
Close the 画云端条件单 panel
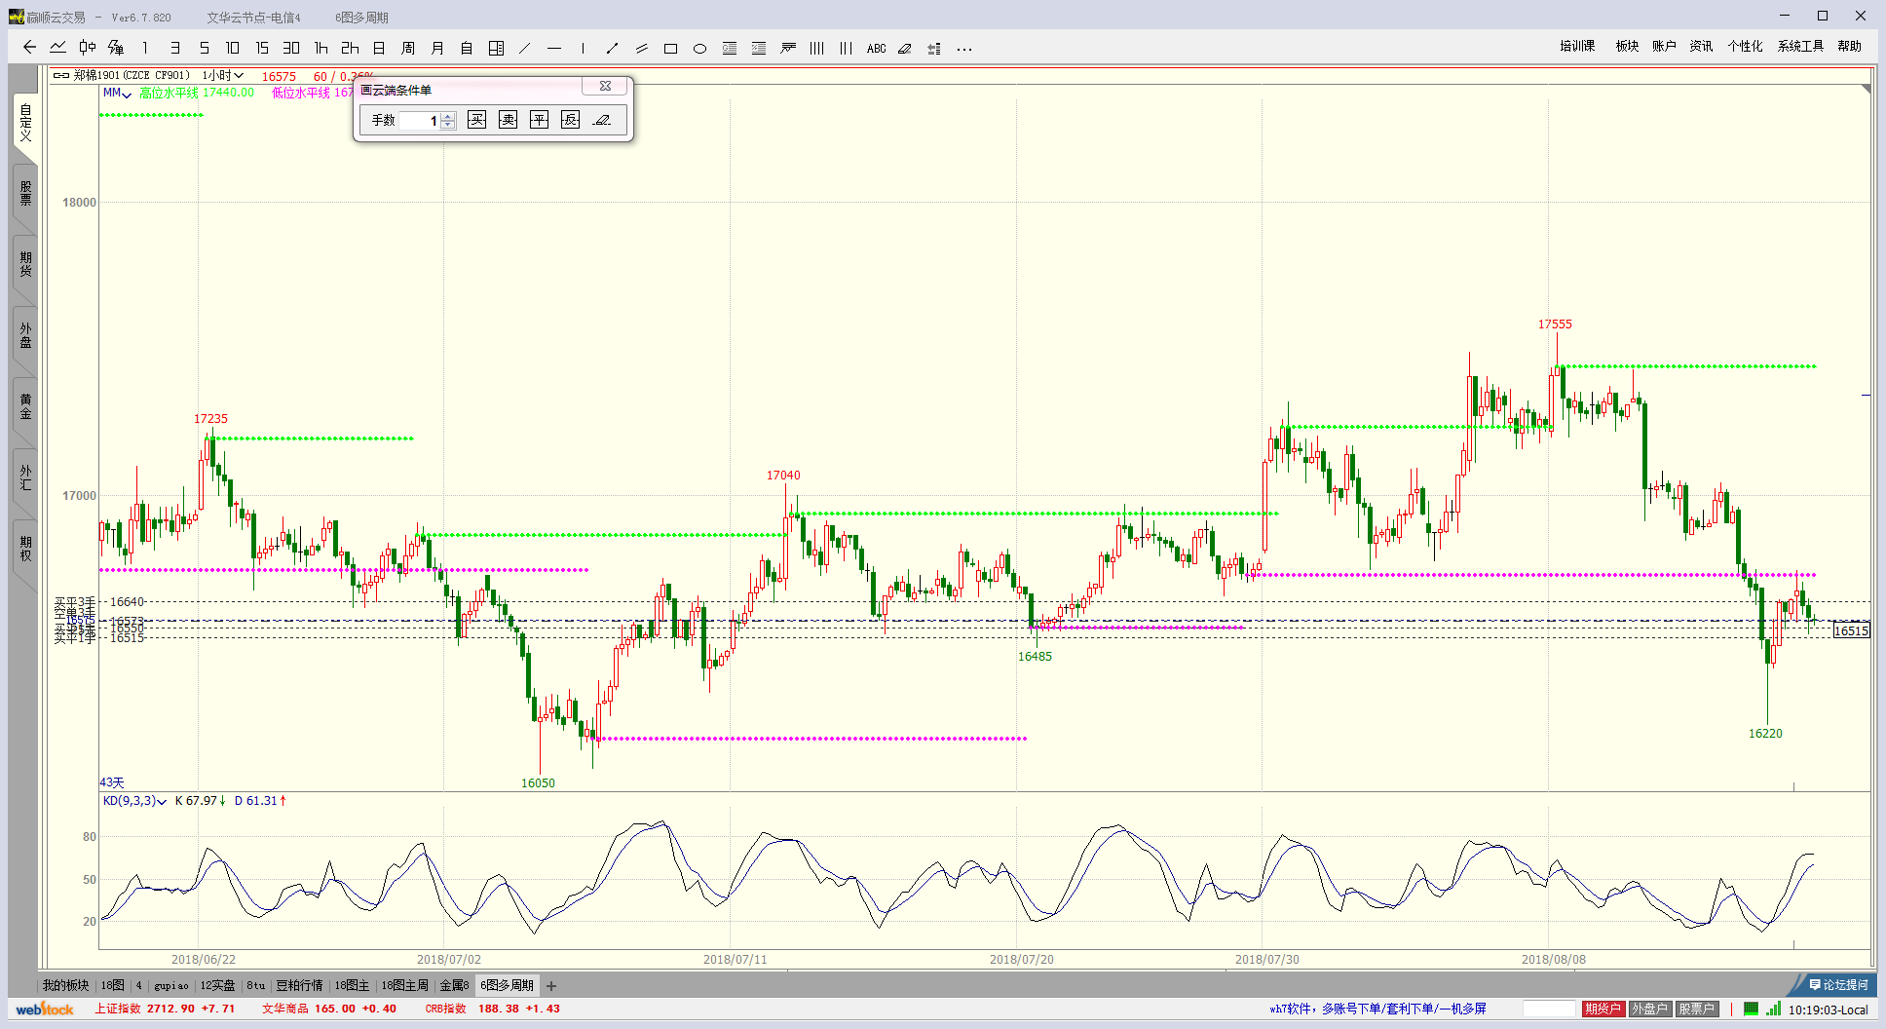[x=605, y=86]
